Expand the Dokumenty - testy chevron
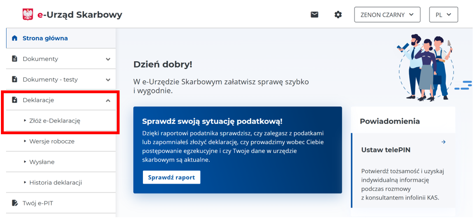The image size is (475, 220). tap(108, 80)
